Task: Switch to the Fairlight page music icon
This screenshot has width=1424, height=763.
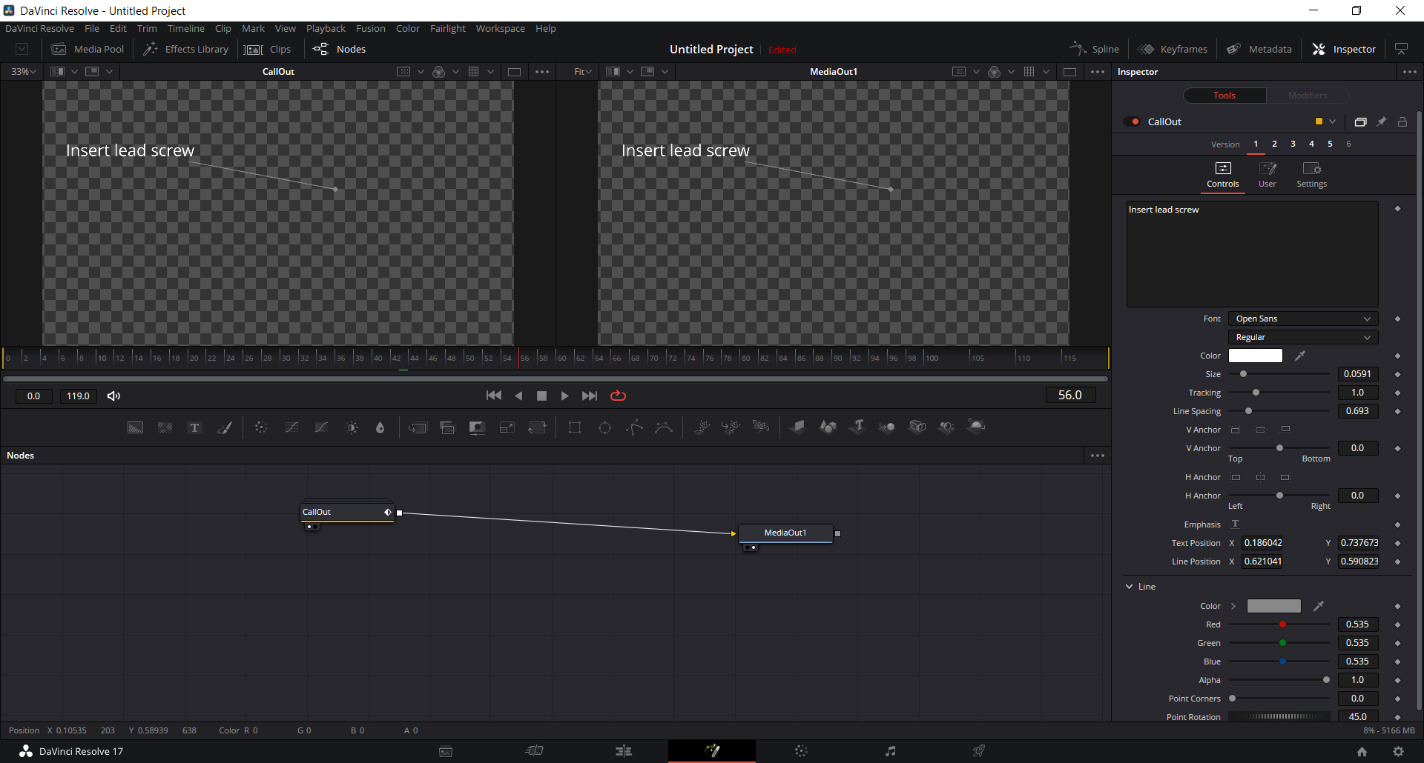Action: point(890,751)
